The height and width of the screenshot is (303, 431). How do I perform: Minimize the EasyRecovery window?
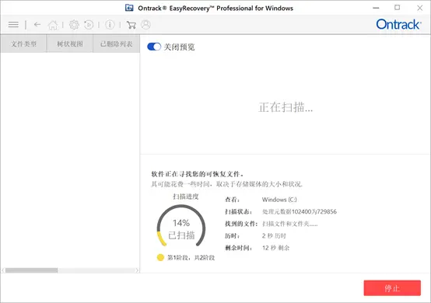[376, 8]
